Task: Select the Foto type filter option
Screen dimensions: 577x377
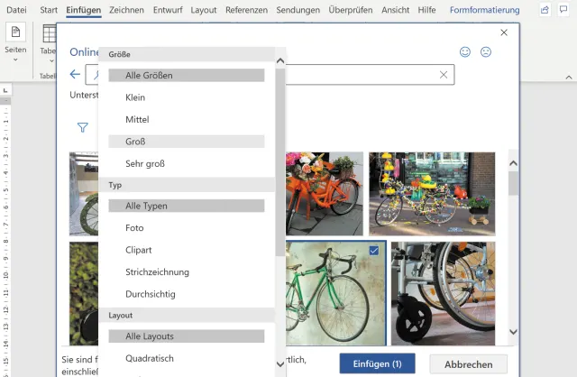Action: coord(134,228)
